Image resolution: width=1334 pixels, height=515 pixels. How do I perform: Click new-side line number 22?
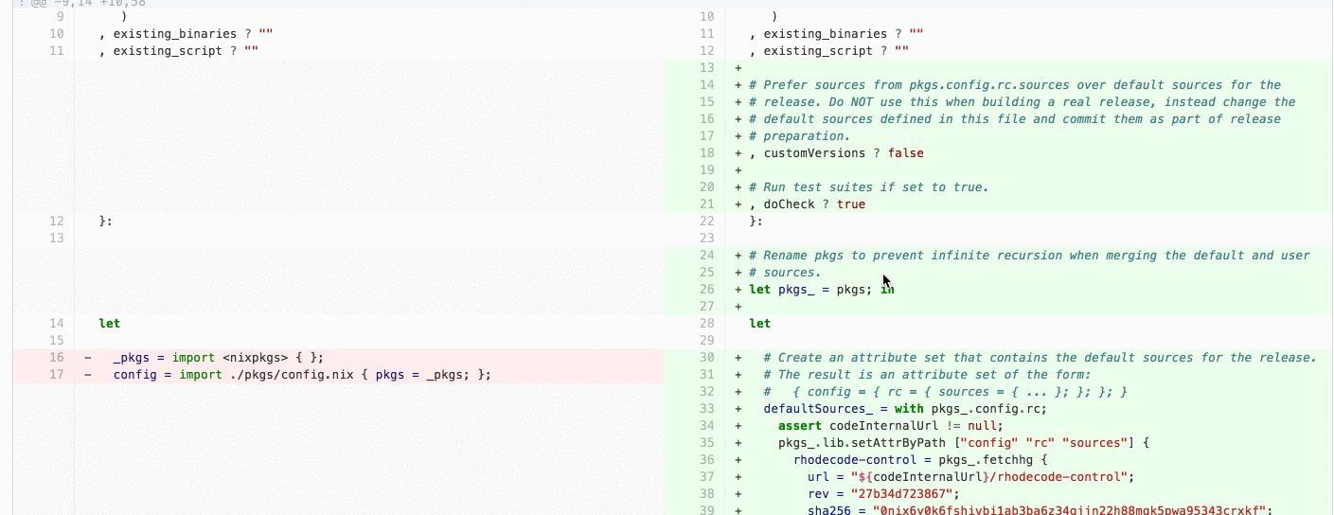[706, 222]
